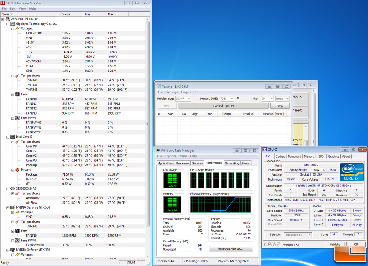Image resolution: width=368 pixels, height=266 pixels.
Task: Open the Mainboard tab in CPU-Z
Action: coord(294,157)
